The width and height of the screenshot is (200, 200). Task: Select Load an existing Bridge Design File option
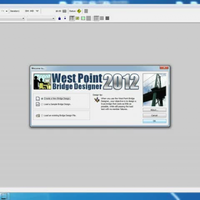coord(59,116)
